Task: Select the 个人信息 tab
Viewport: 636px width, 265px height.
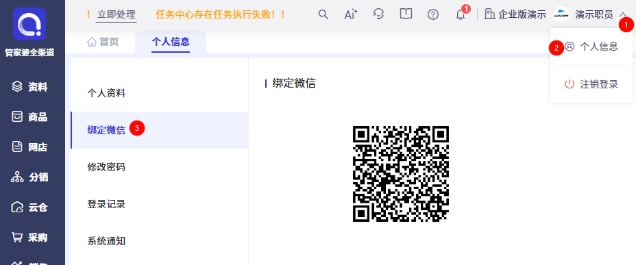Action: coord(171,42)
